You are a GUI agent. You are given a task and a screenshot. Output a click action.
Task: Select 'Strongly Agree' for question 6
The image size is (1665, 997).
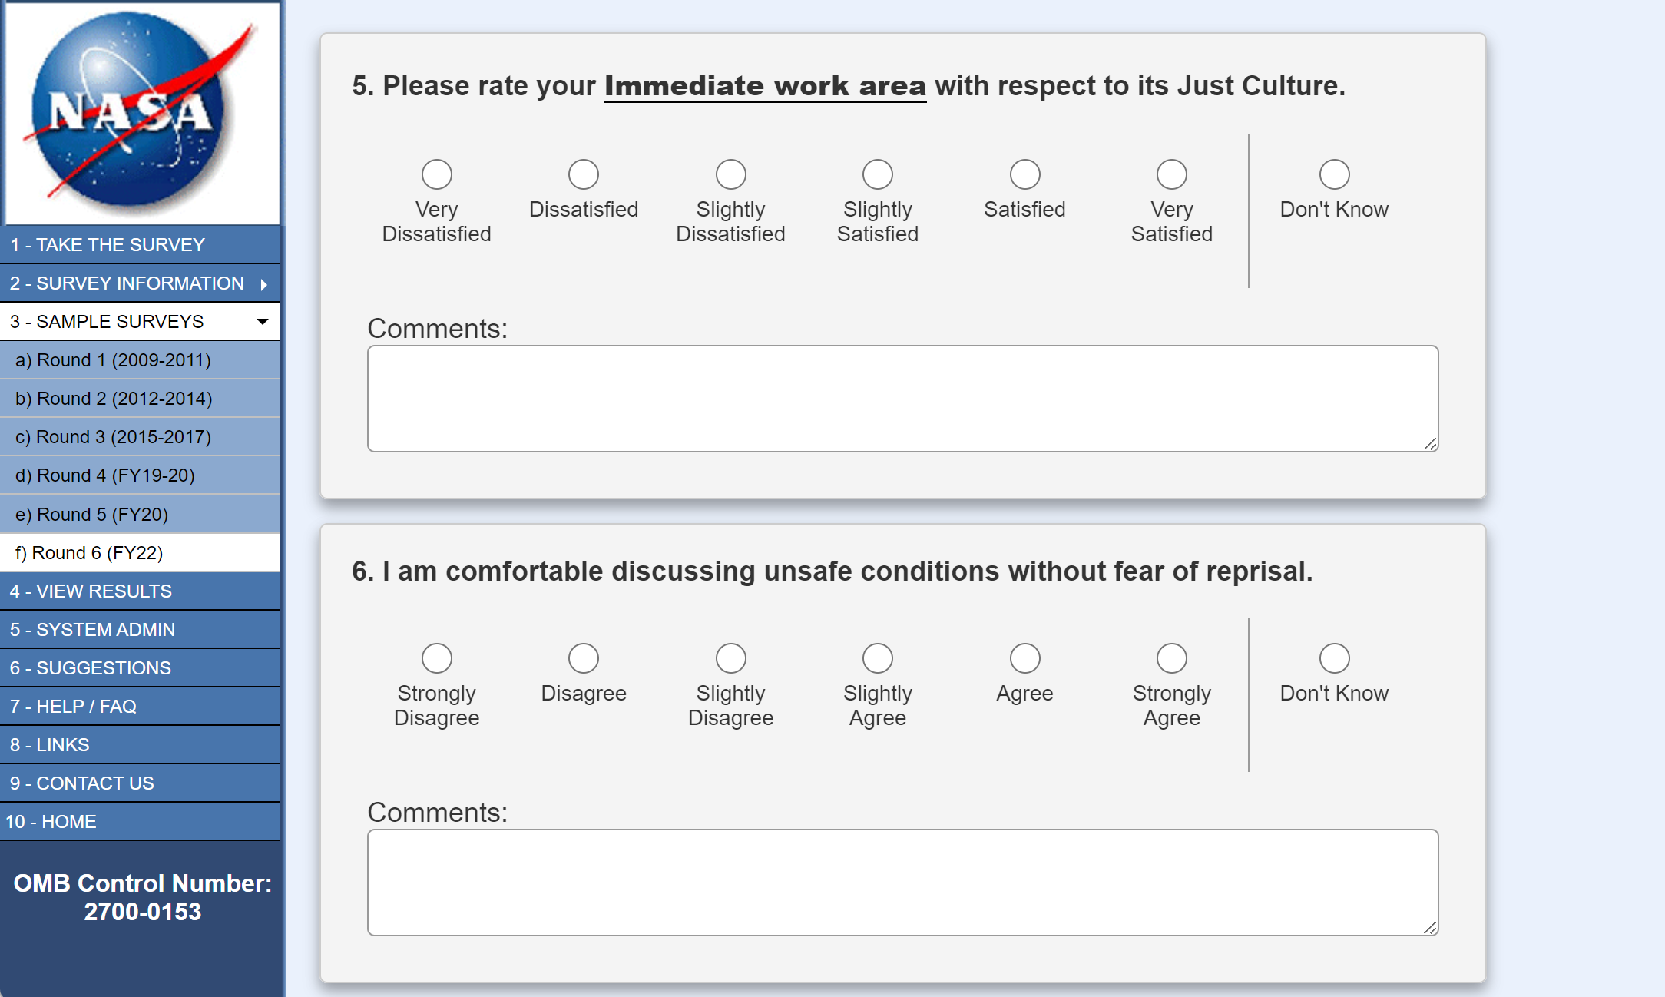pyautogui.click(x=1171, y=658)
